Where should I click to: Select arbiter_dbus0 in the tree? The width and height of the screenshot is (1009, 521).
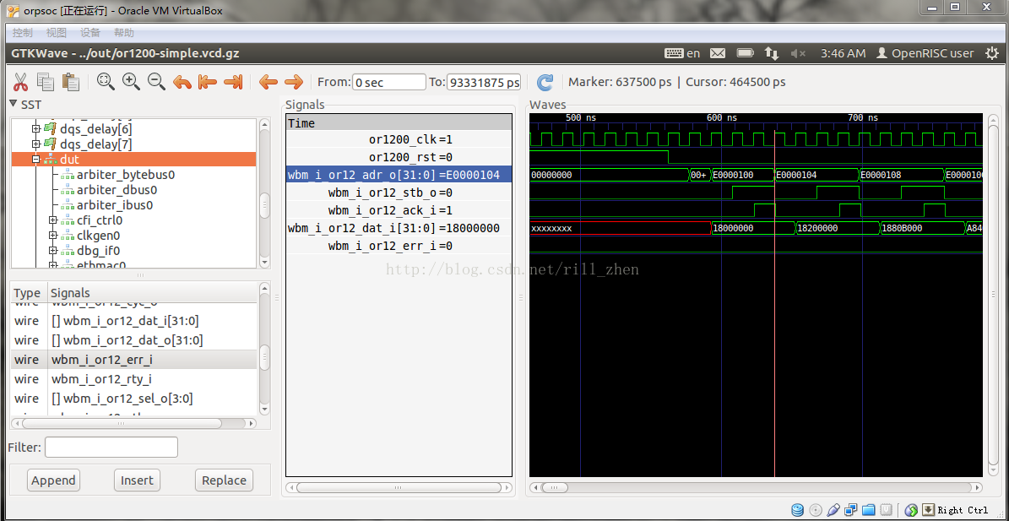tap(117, 190)
